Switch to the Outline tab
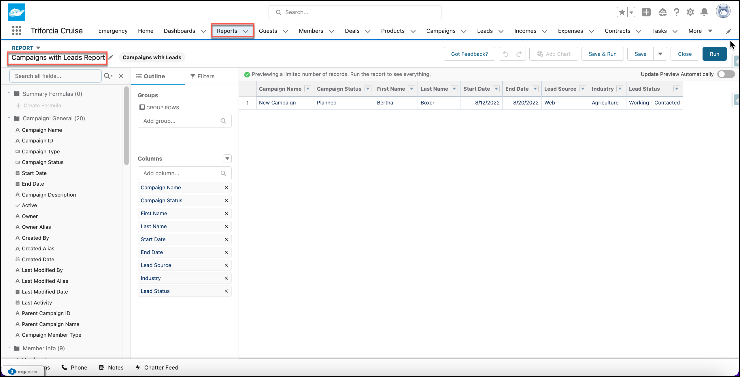This screenshot has width=740, height=377. pyautogui.click(x=150, y=76)
